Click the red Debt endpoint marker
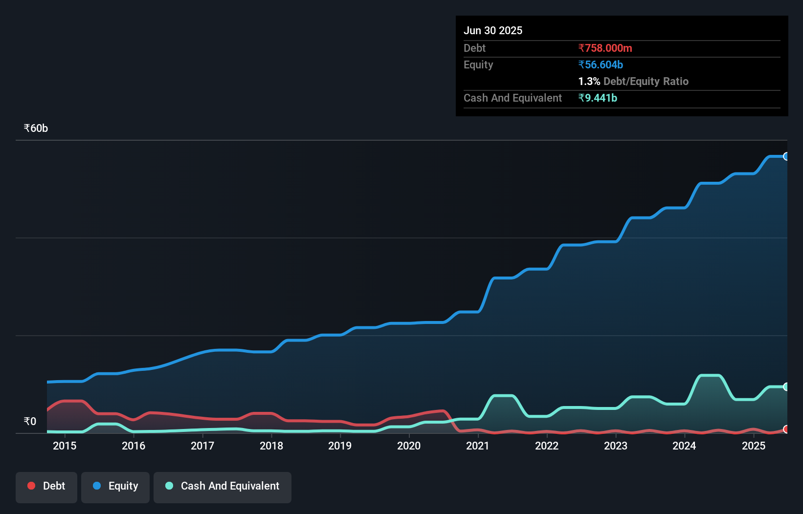The height and width of the screenshot is (514, 803). [786, 429]
